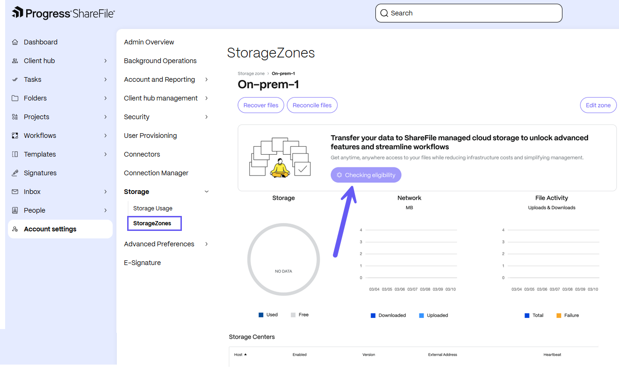This screenshot has height=373, width=619.
Task: Click the spinner icon in Checking eligibility
Action: pos(339,175)
